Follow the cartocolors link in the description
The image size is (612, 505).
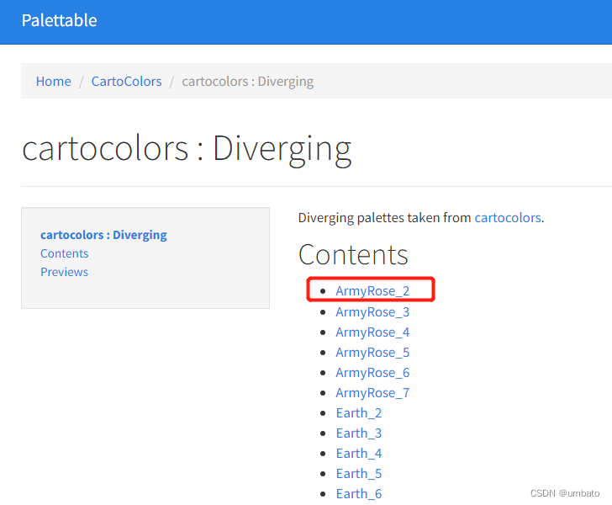pos(508,217)
